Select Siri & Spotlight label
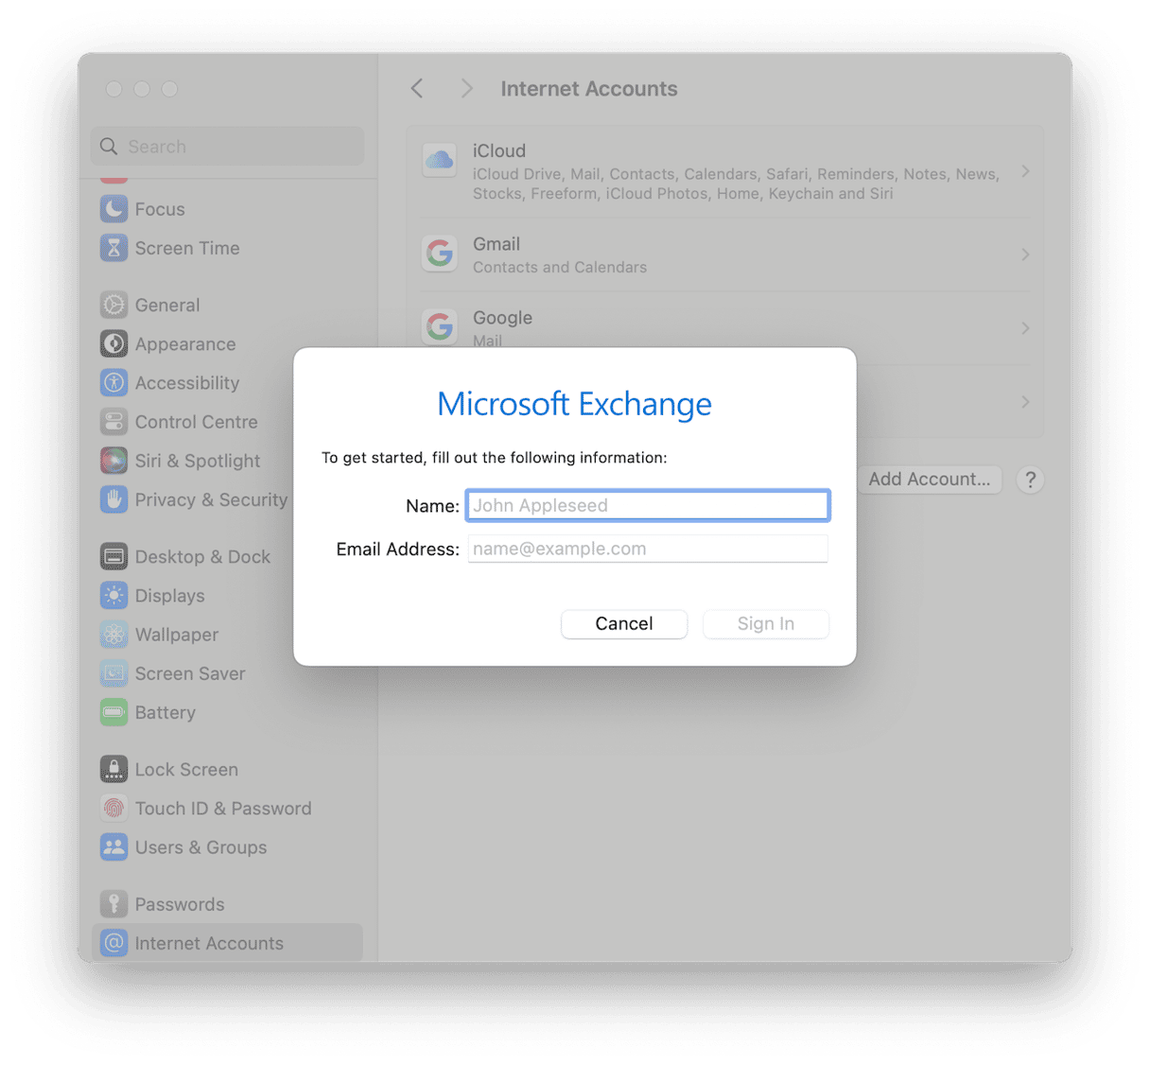Screen dimensions: 1150x1065 click(198, 461)
